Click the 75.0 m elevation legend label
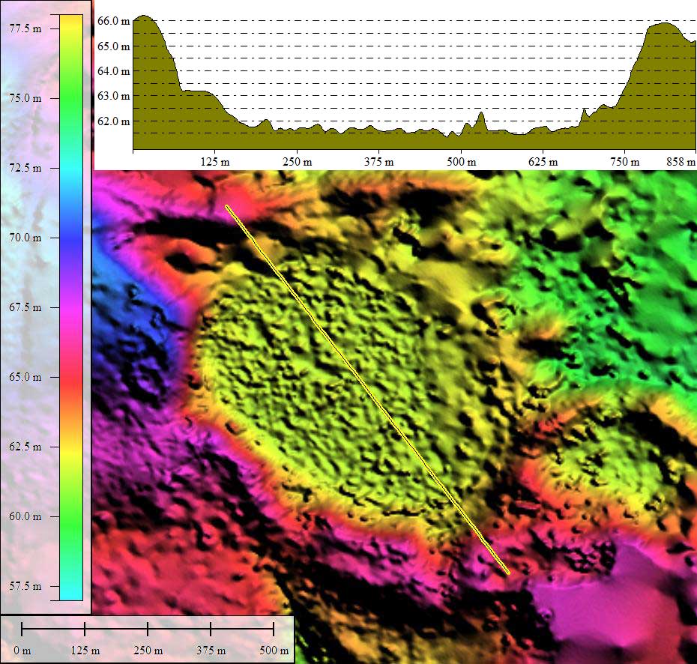 (x=25, y=97)
